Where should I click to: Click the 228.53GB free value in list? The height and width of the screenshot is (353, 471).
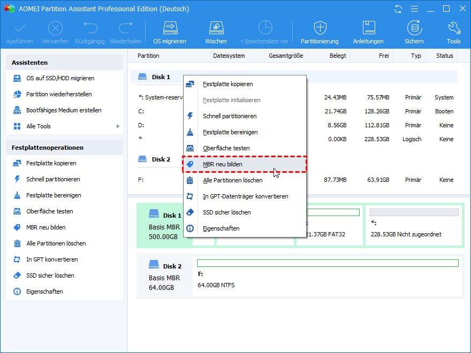tap(377, 139)
